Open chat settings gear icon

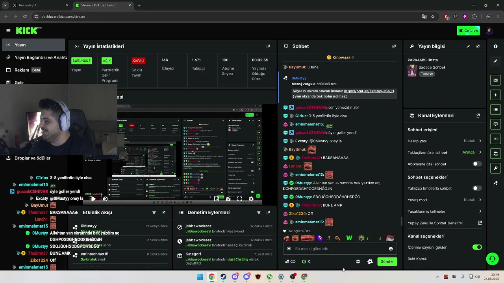(358, 261)
